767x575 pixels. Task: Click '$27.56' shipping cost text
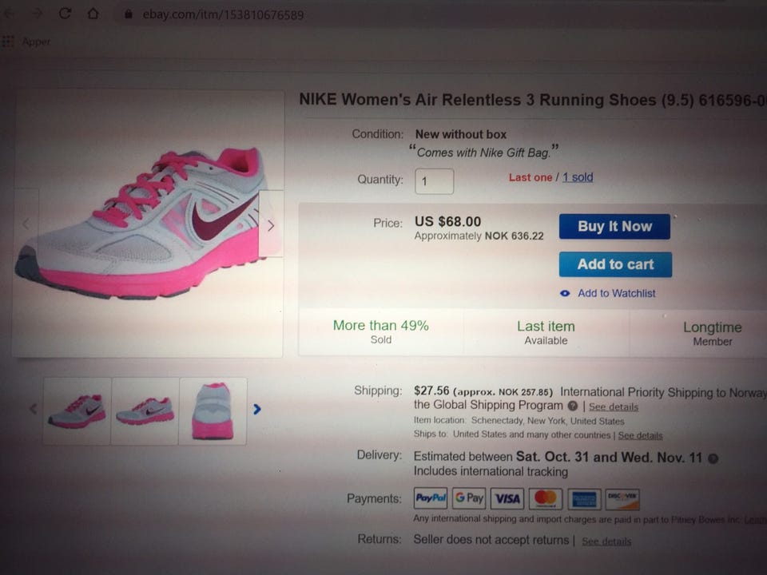point(431,391)
